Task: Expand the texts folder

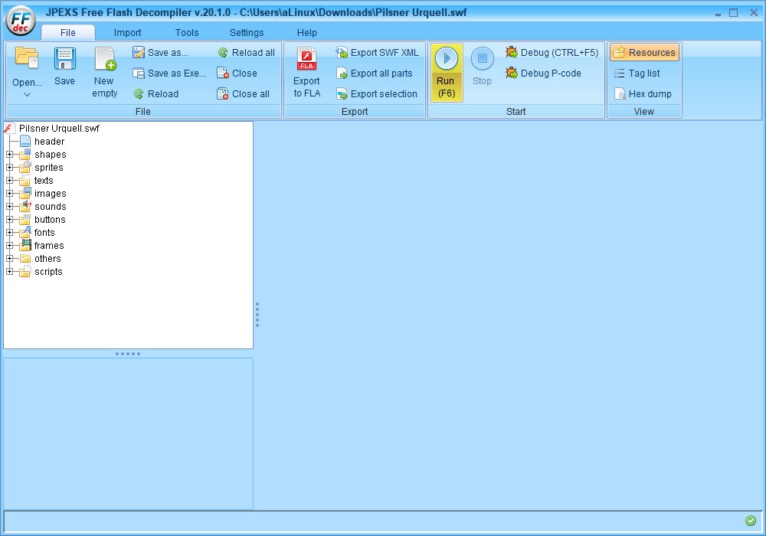Action: pyautogui.click(x=9, y=181)
